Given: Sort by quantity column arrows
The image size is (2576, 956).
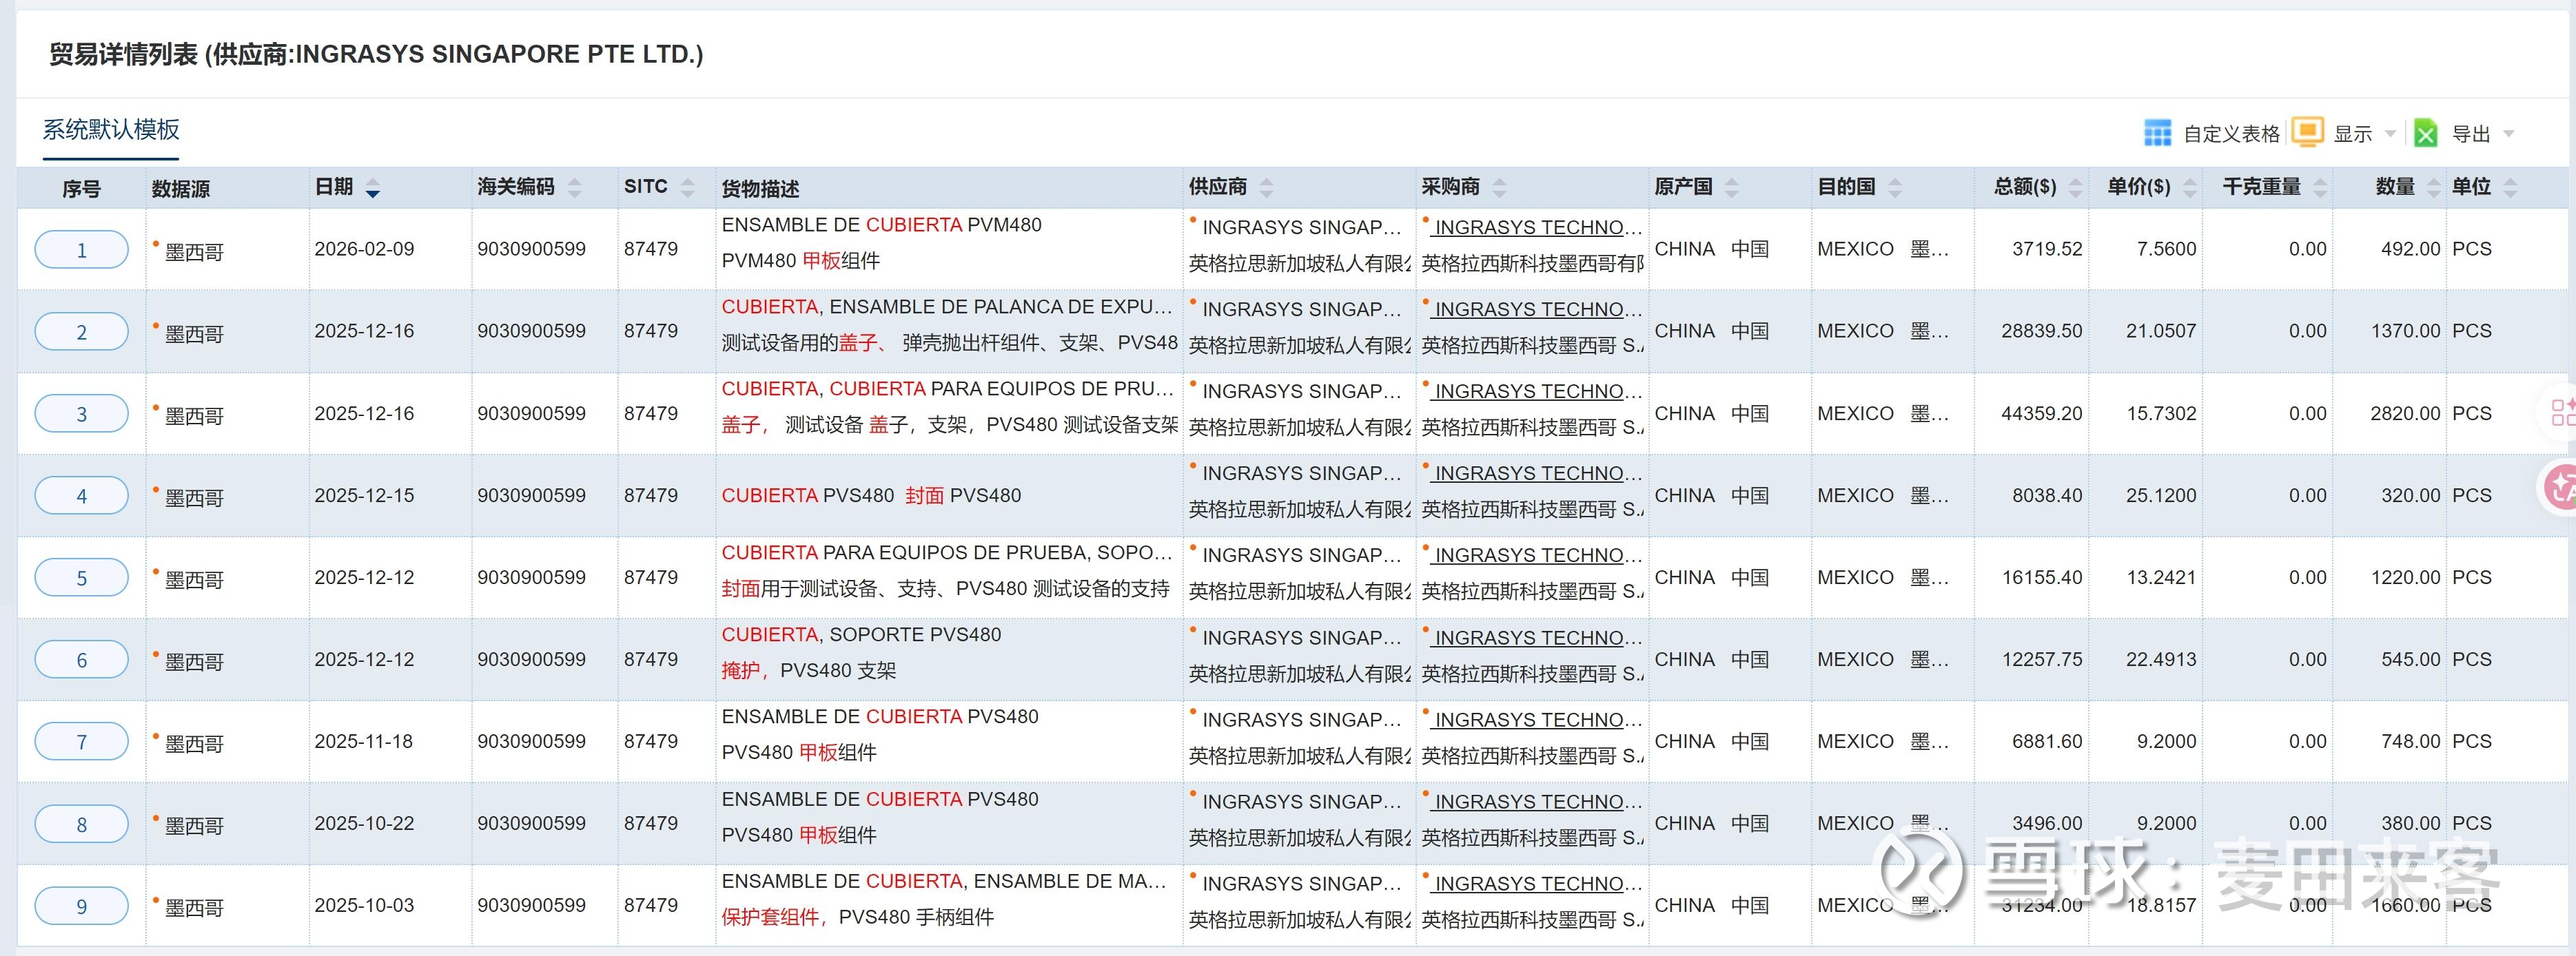Looking at the screenshot, I should click(2434, 188).
